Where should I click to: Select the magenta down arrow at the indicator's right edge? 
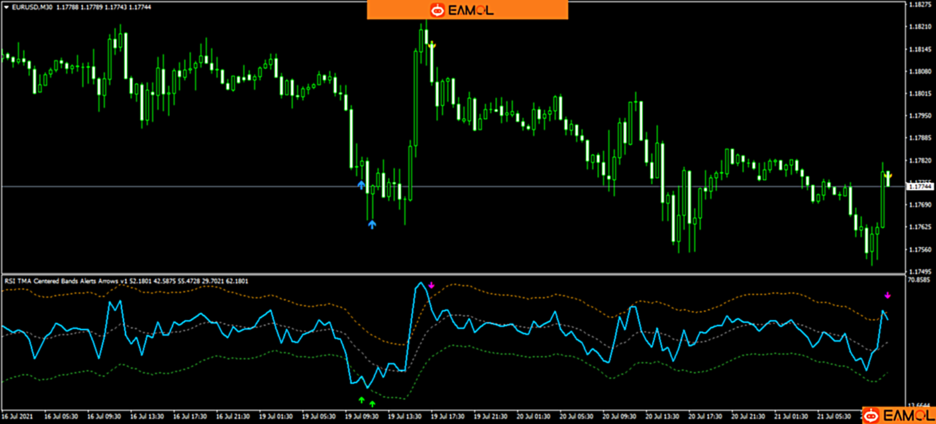pyautogui.click(x=888, y=295)
